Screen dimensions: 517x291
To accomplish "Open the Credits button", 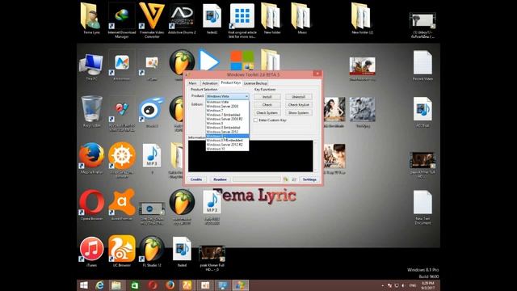I will [x=196, y=179].
